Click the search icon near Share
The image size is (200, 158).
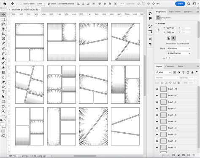(x=189, y=4)
